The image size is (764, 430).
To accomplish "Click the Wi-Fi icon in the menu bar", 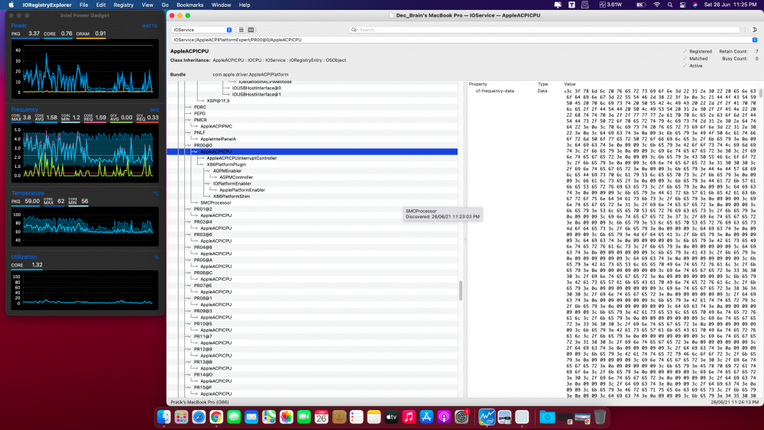I will pos(657,5).
